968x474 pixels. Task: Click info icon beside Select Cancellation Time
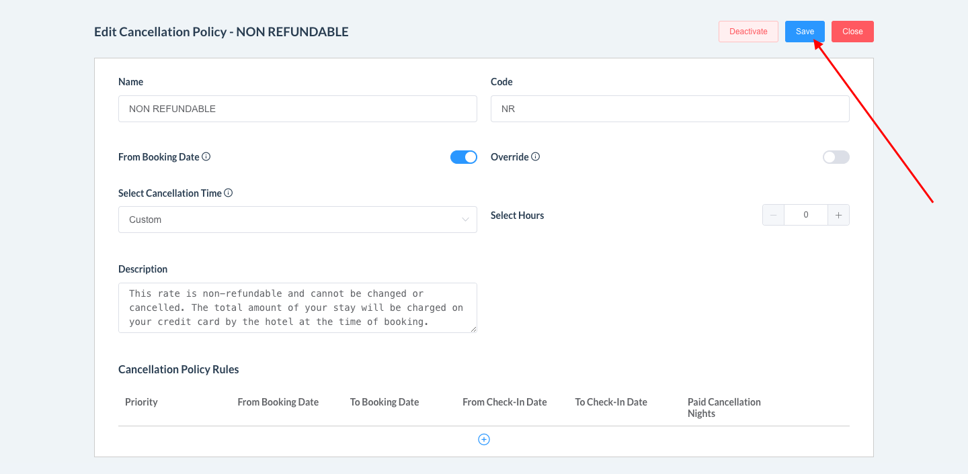[229, 193]
